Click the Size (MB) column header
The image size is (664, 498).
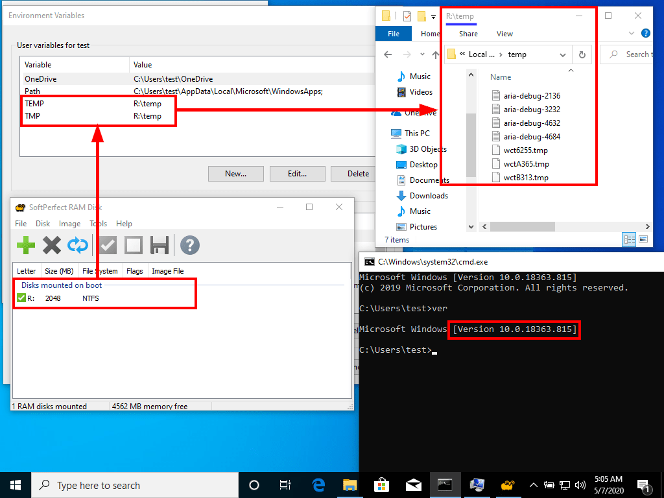tap(59, 271)
